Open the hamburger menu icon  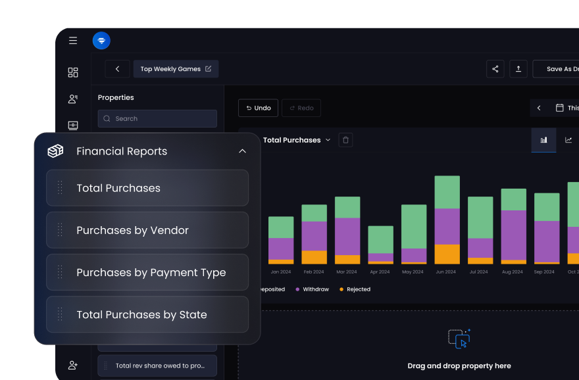tap(73, 41)
